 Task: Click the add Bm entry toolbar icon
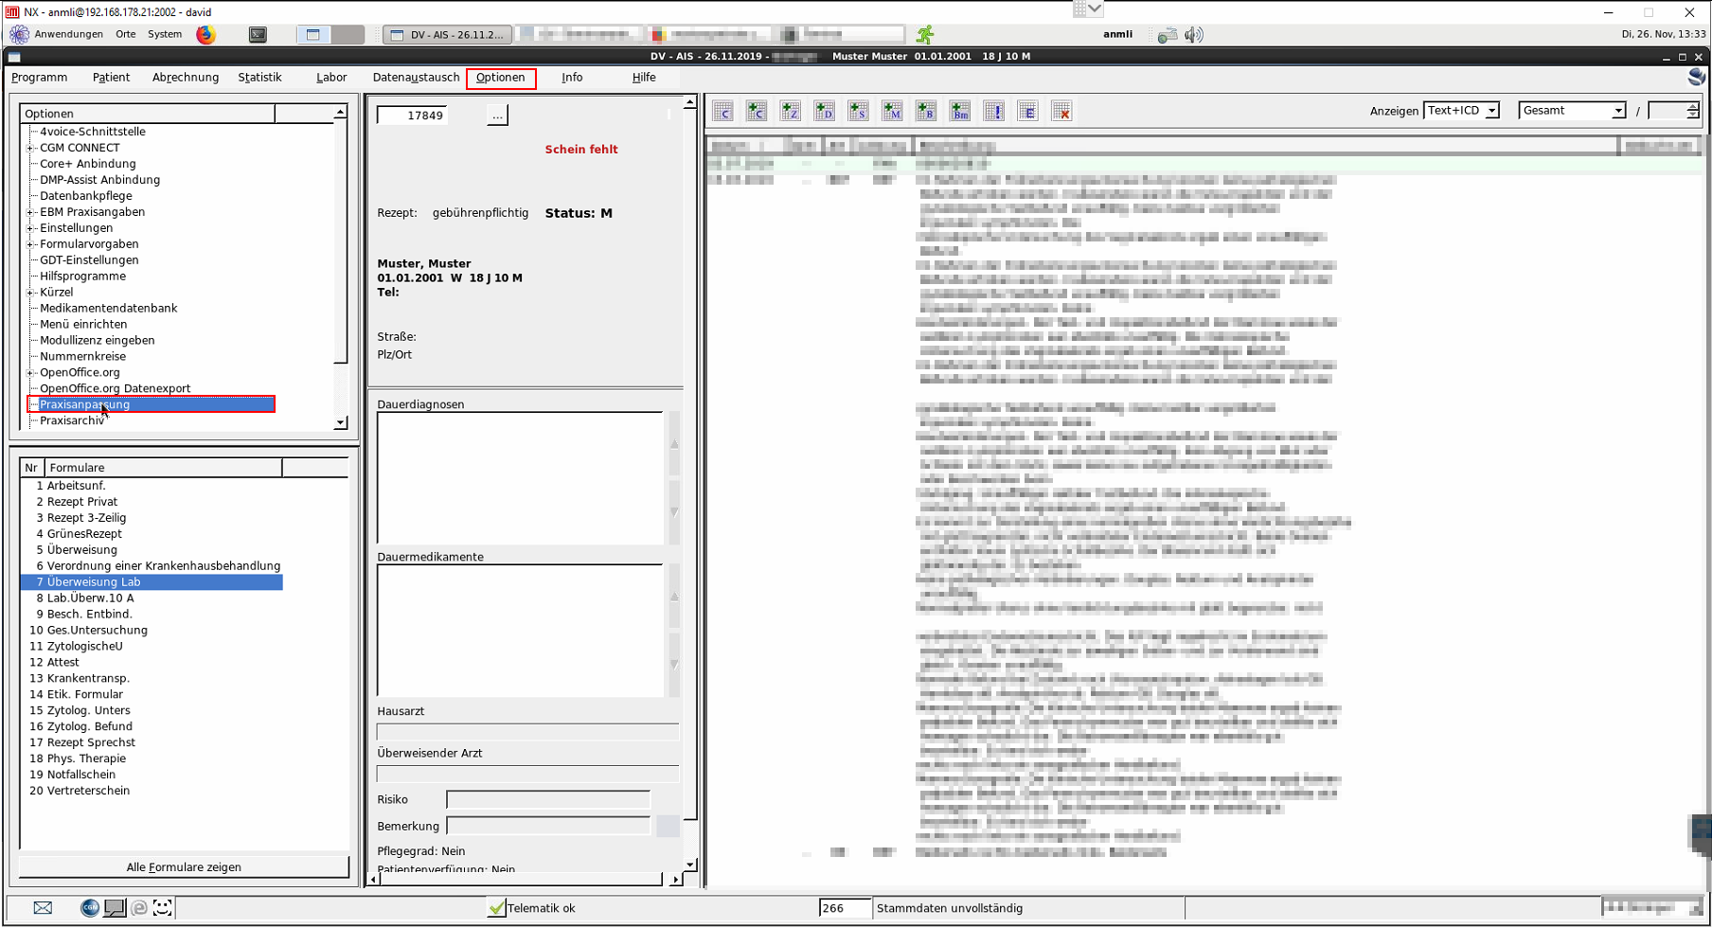coord(960,112)
